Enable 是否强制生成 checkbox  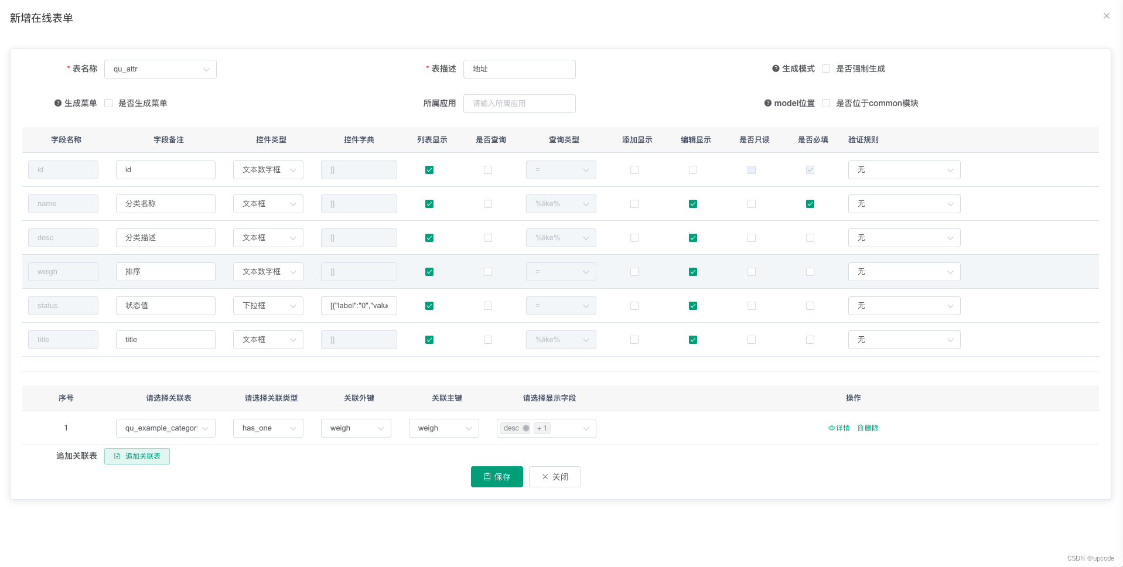click(826, 69)
